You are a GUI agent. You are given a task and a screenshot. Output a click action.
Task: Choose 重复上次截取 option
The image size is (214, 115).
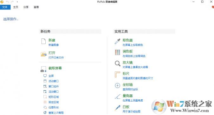pyautogui.click(x=56, y=113)
